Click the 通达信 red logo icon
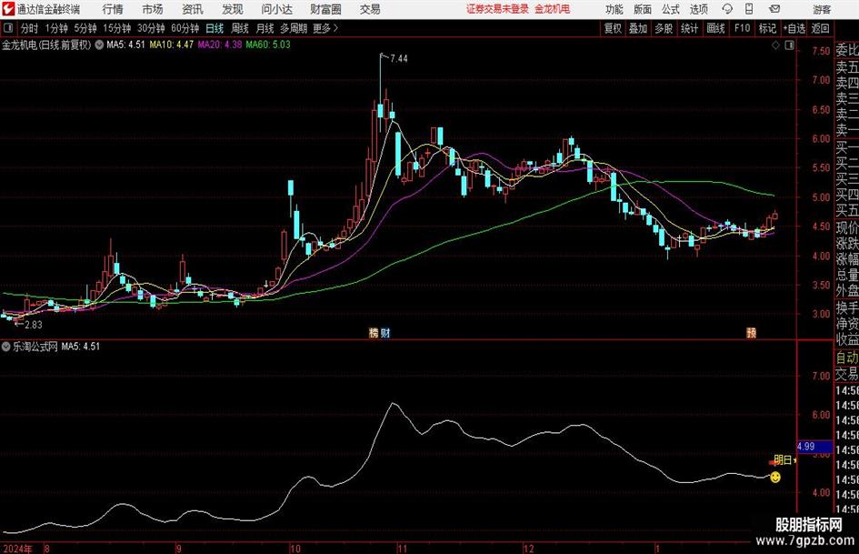This screenshot has height=554, width=859. 9,9
